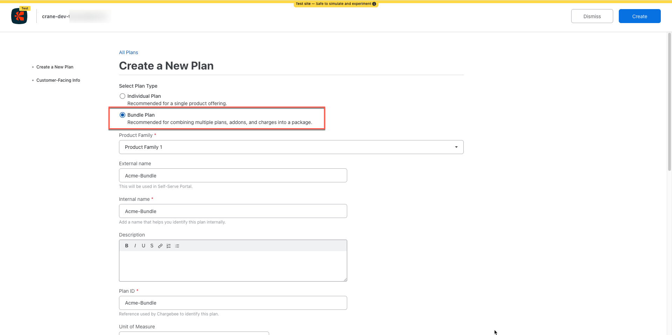Open the Unit of Measure field
Screen dimensions: 672x335
[194, 333]
